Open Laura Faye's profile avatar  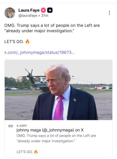(x=10, y=13)
